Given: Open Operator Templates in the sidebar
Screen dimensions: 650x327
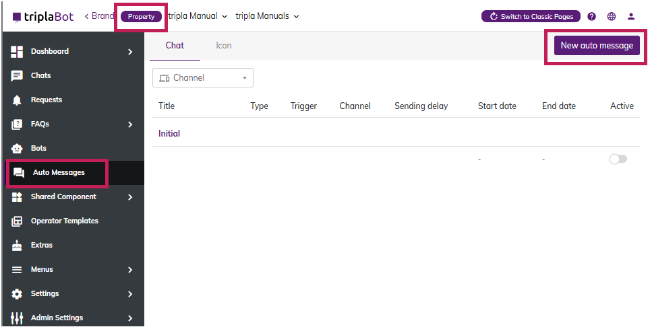Looking at the screenshot, I should click(x=64, y=221).
